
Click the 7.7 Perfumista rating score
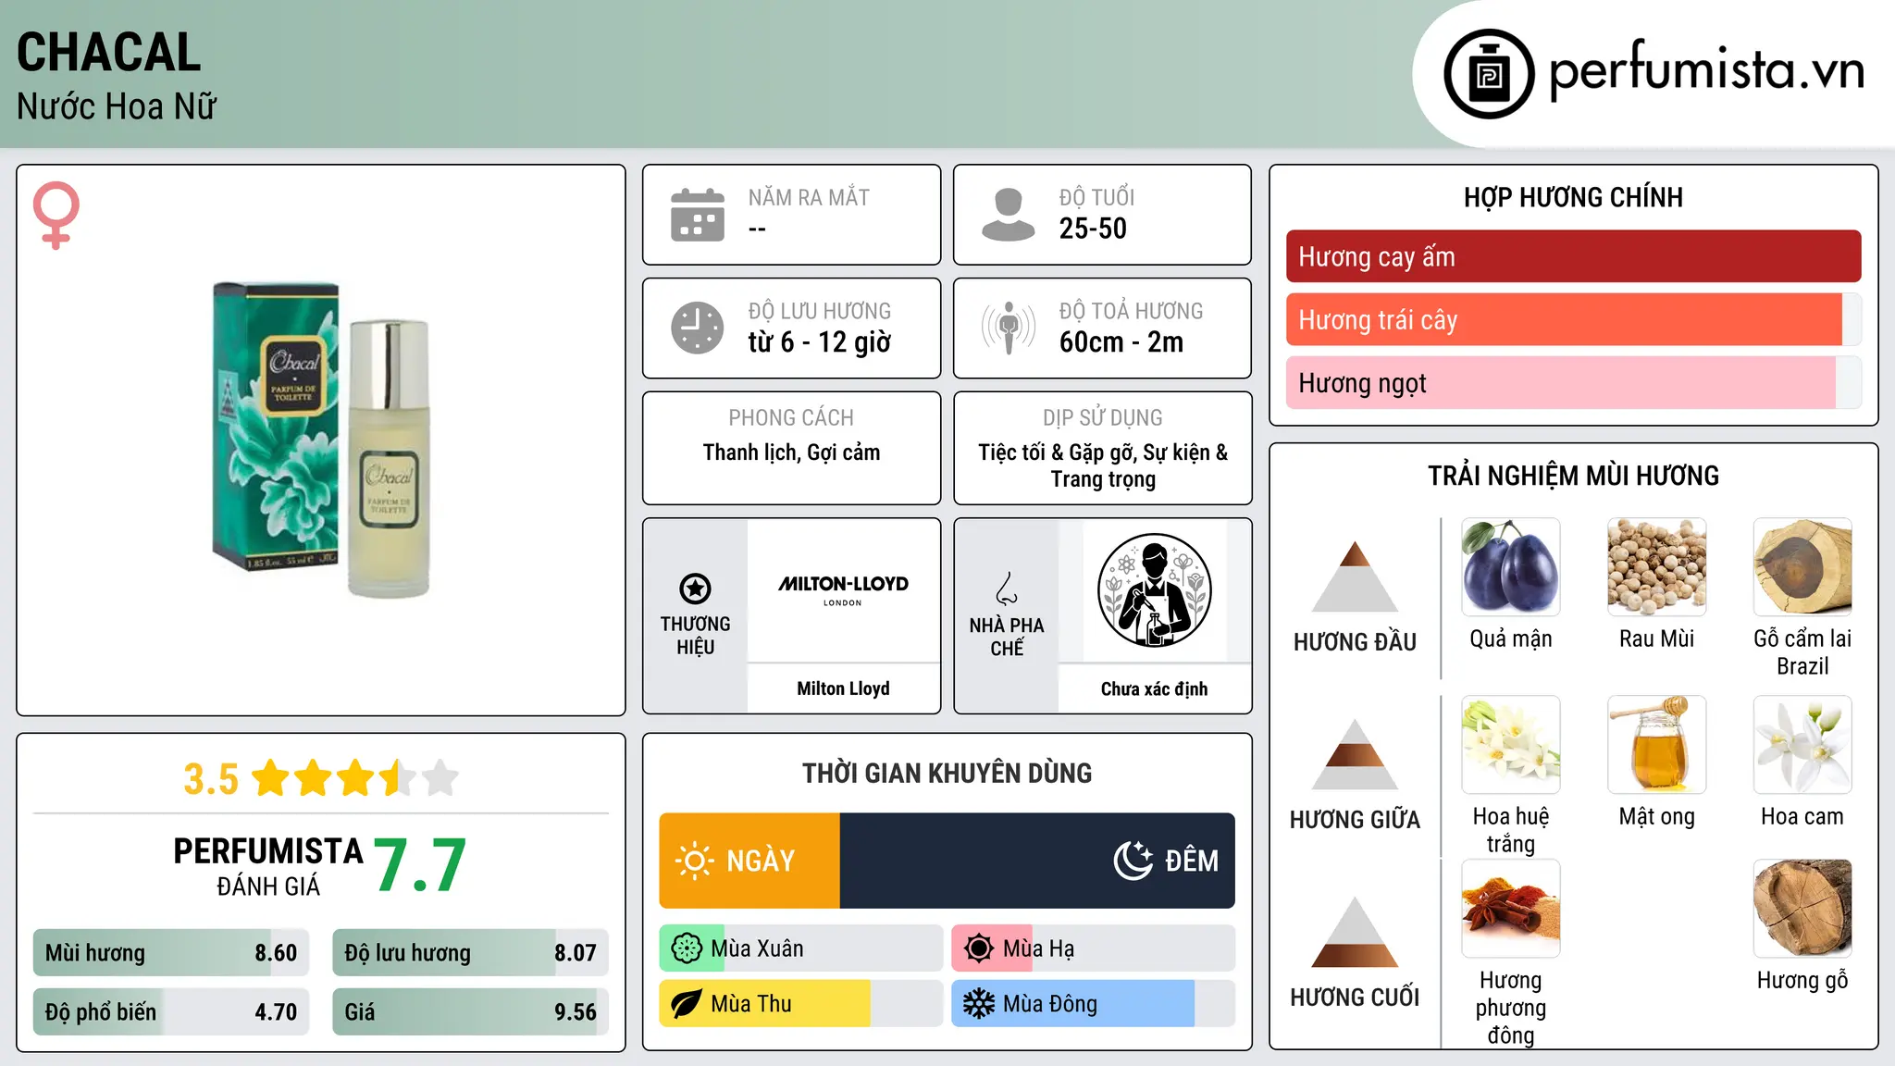420,866
